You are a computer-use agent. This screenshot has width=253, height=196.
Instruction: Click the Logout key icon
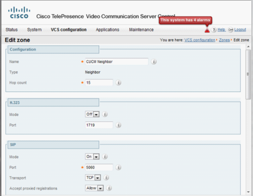[x=231, y=30]
